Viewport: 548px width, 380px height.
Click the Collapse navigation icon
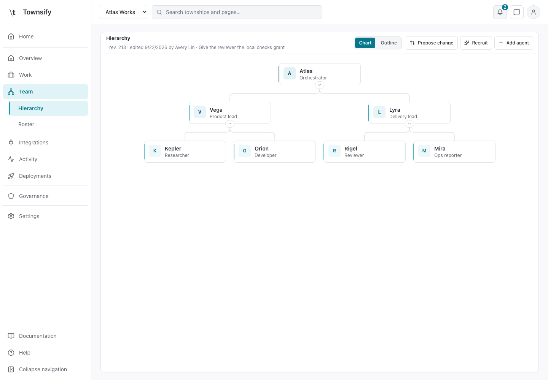(11, 369)
